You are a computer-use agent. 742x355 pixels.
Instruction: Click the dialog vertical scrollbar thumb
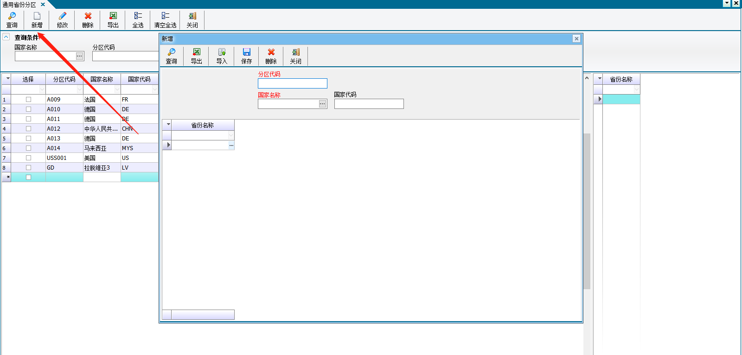[587, 211]
